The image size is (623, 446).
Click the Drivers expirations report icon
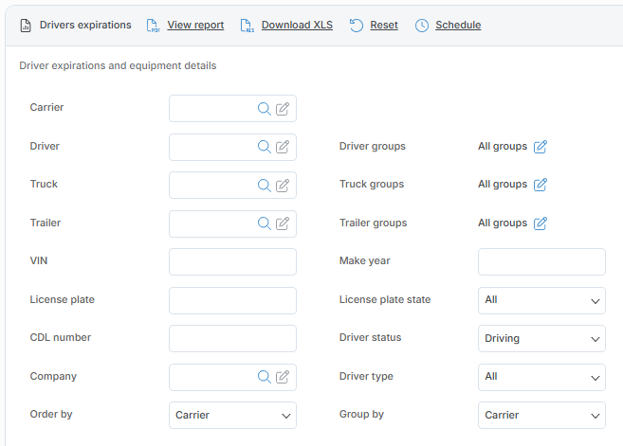point(26,26)
